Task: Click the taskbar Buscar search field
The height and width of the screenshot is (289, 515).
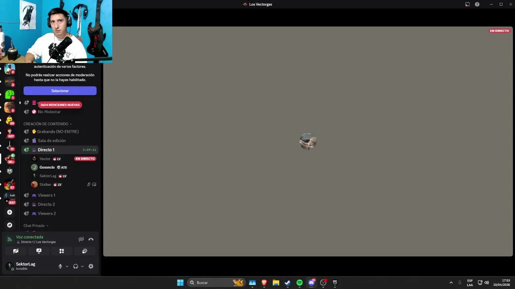Action: coord(216,283)
